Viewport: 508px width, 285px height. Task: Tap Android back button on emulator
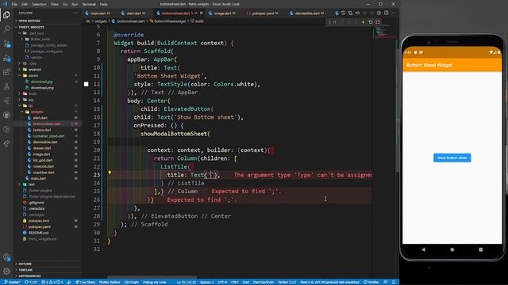coord(423,249)
